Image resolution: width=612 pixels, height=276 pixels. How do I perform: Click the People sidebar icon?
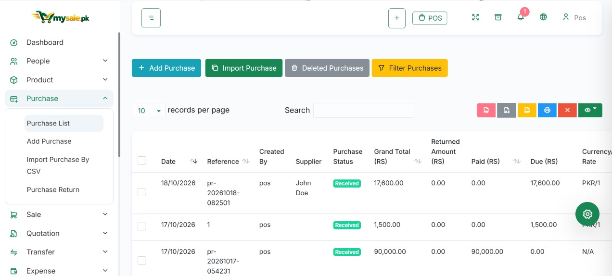tap(14, 61)
